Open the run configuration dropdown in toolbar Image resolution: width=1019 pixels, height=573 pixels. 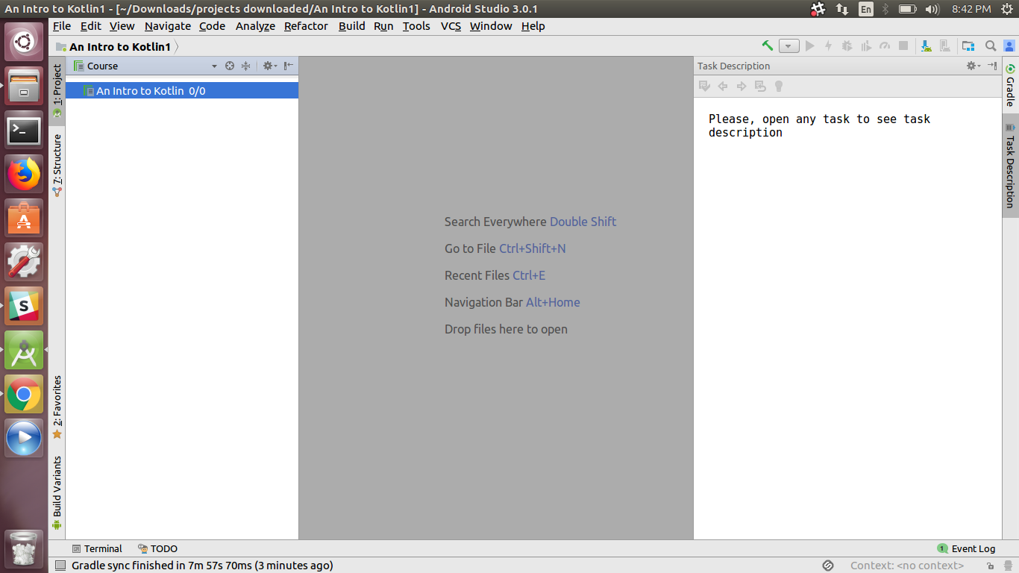pos(789,46)
